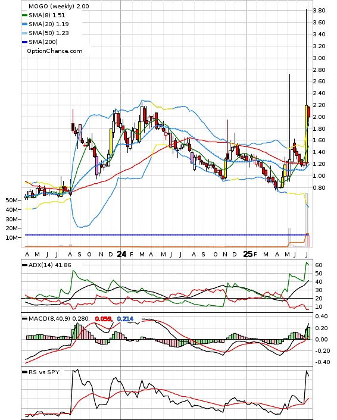
Task: Click the MOGO (weekly) 2.00 title
Action: [59, 6]
